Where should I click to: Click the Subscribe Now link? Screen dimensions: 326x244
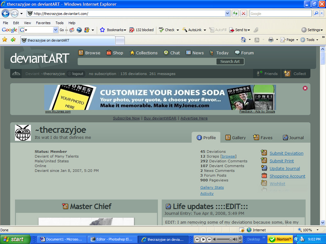click(126, 118)
